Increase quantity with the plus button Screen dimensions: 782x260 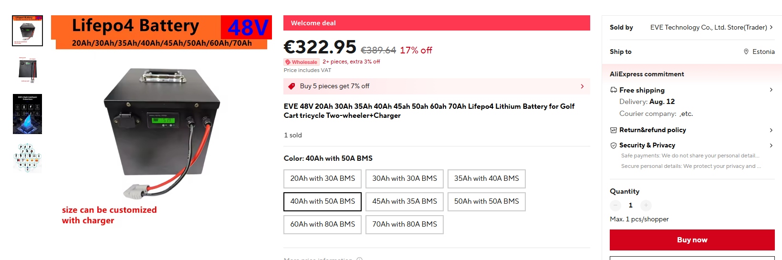click(x=646, y=205)
